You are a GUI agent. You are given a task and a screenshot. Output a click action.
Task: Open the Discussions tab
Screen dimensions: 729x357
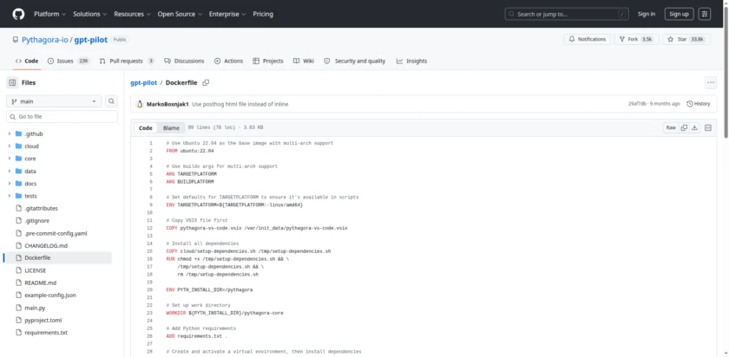pos(184,61)
